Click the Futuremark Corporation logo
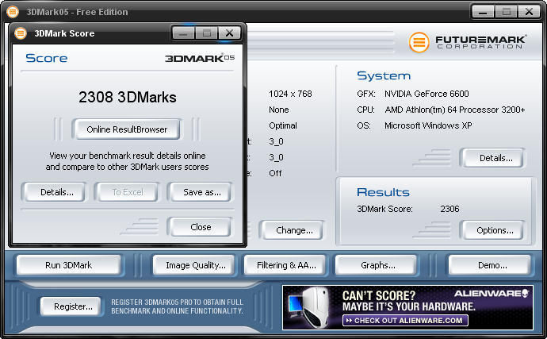The width and height of the screenshot is (547, 339). point(468,42)
